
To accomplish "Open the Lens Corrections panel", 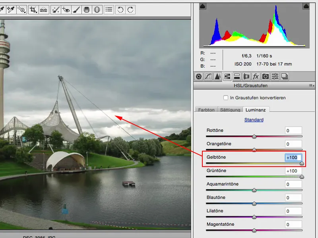I will click(x=246, y=77).
